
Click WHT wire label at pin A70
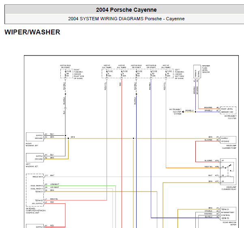point(210,175)
